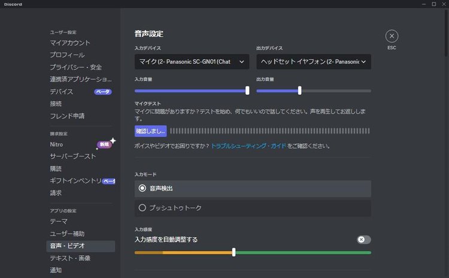The height and width of the screenshot is (278, 449).
Task: Open トラブルシューティング・ガイド link
Action: click(248, 146)
